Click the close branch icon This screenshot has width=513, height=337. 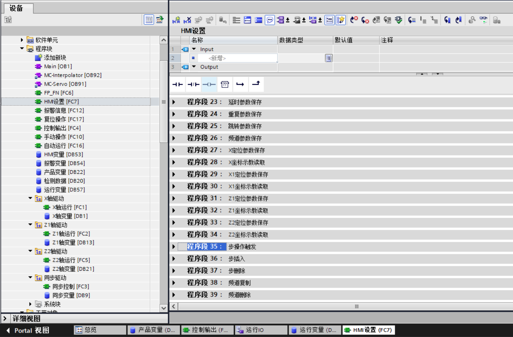point(256,84)
